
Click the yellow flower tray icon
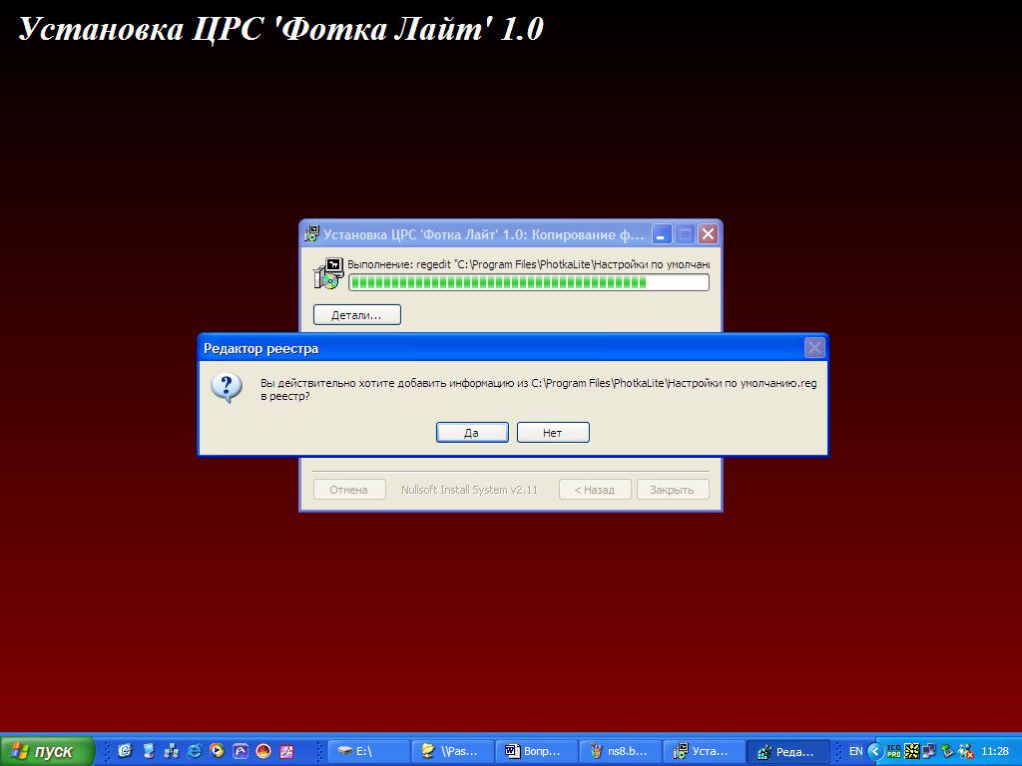[x=912, y=751]
